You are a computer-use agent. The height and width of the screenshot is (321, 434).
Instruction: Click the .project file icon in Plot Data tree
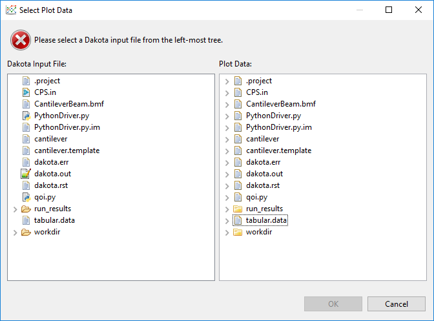238,81
